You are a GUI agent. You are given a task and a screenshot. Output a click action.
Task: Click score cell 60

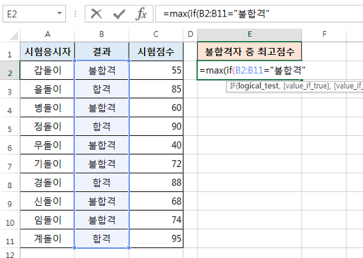coord(156,108)
